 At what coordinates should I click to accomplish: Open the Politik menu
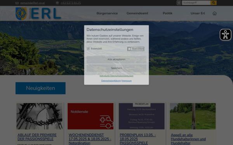[167, 13]
